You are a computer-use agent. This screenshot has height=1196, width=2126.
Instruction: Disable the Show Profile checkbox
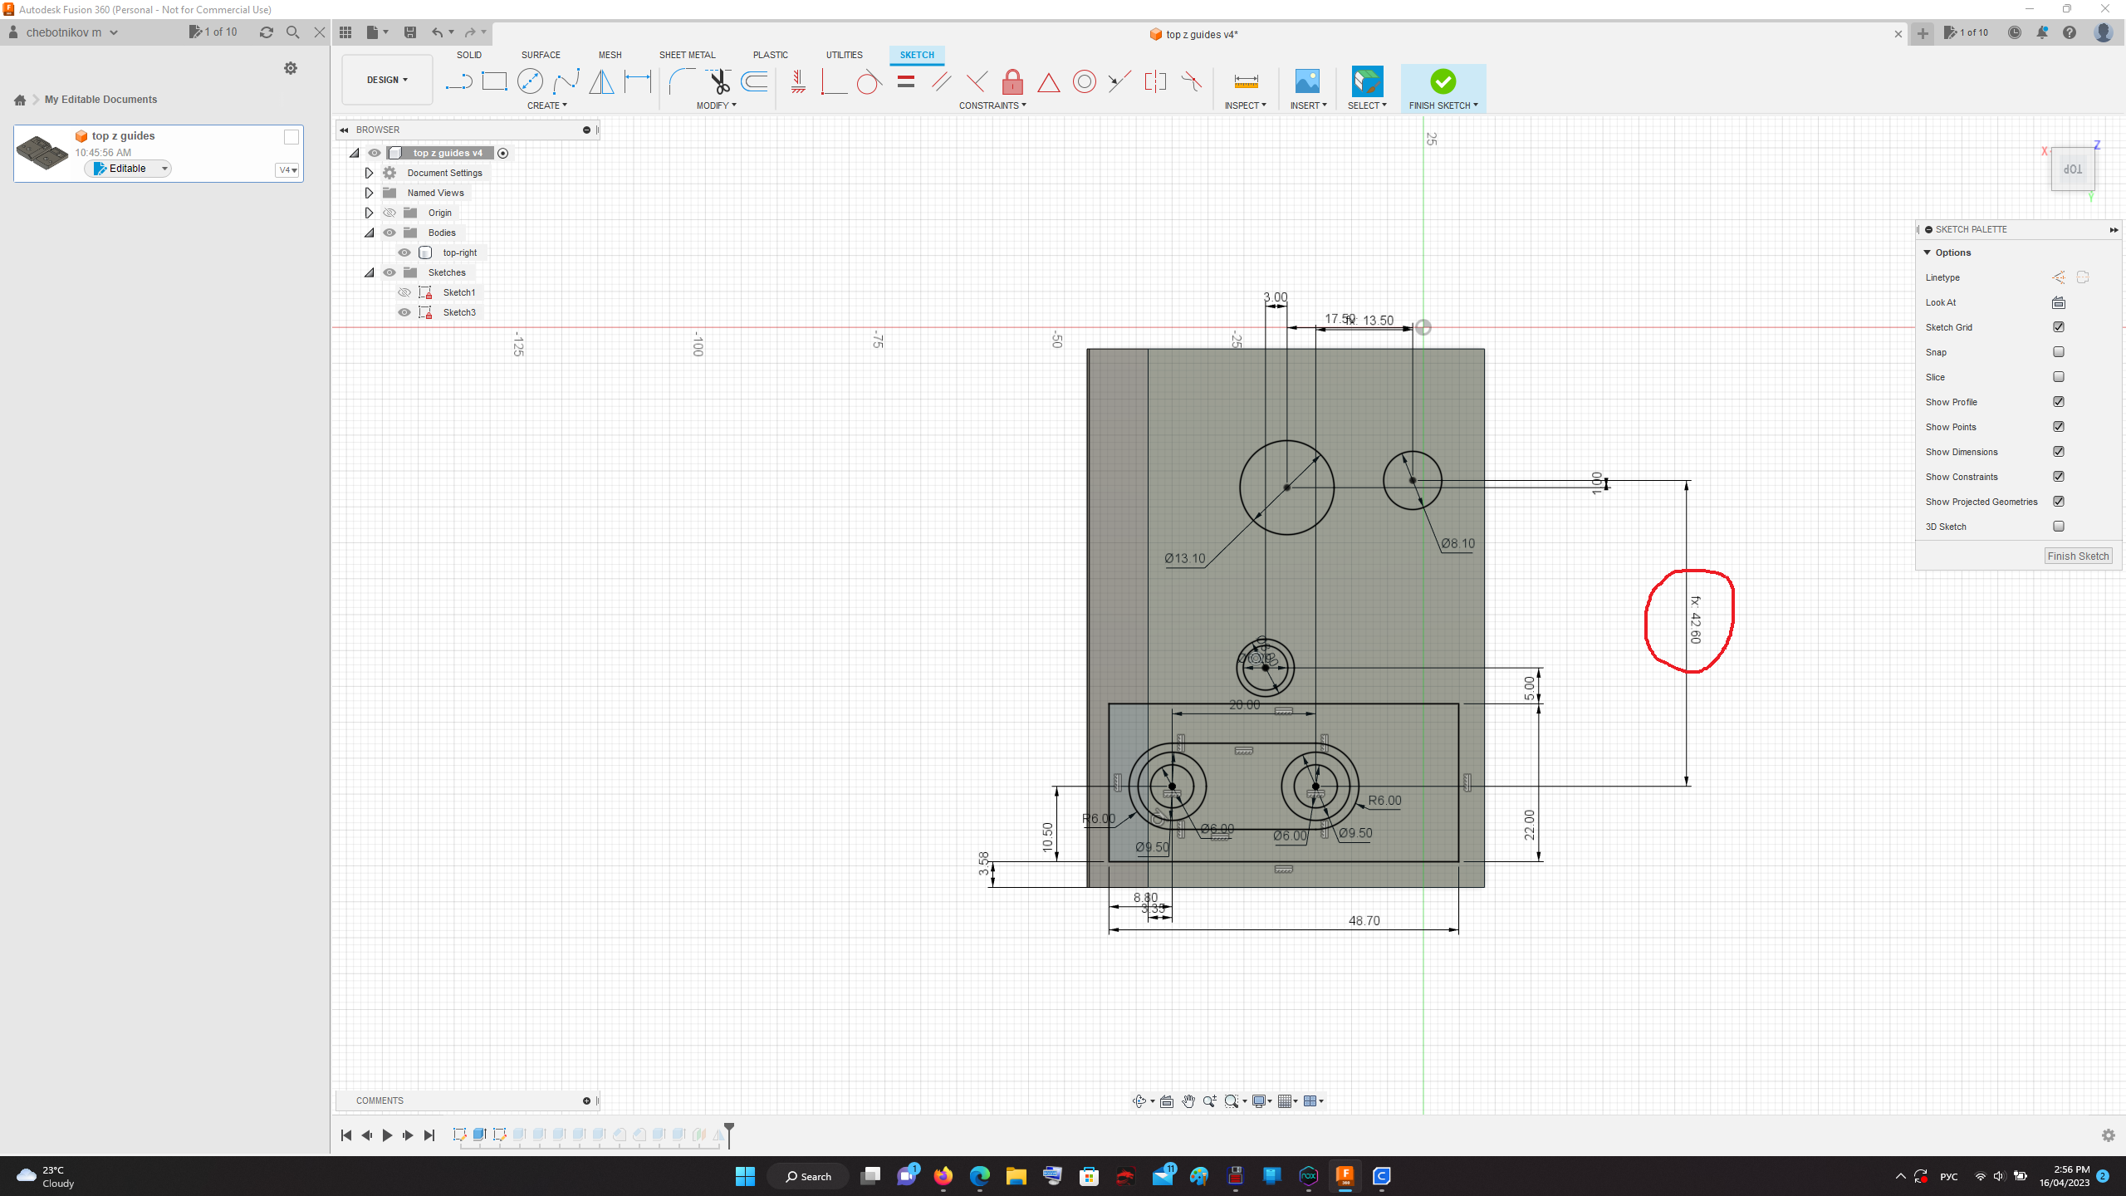click(x=2059, y=401)
